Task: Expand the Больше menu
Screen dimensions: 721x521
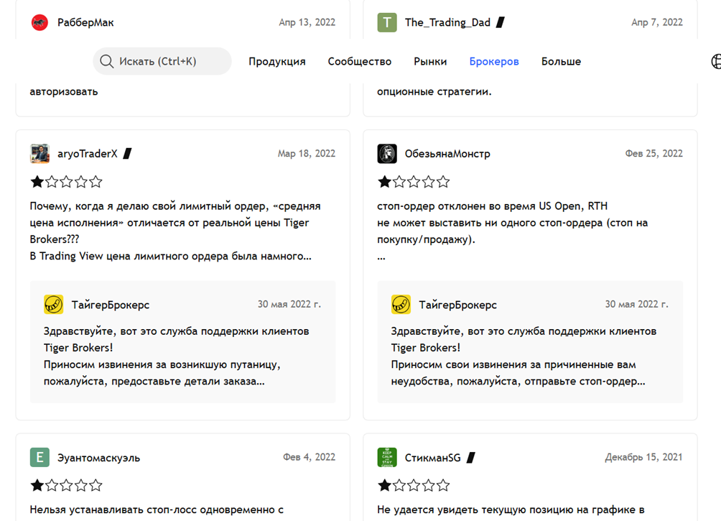Action: (x=561, y=62)
